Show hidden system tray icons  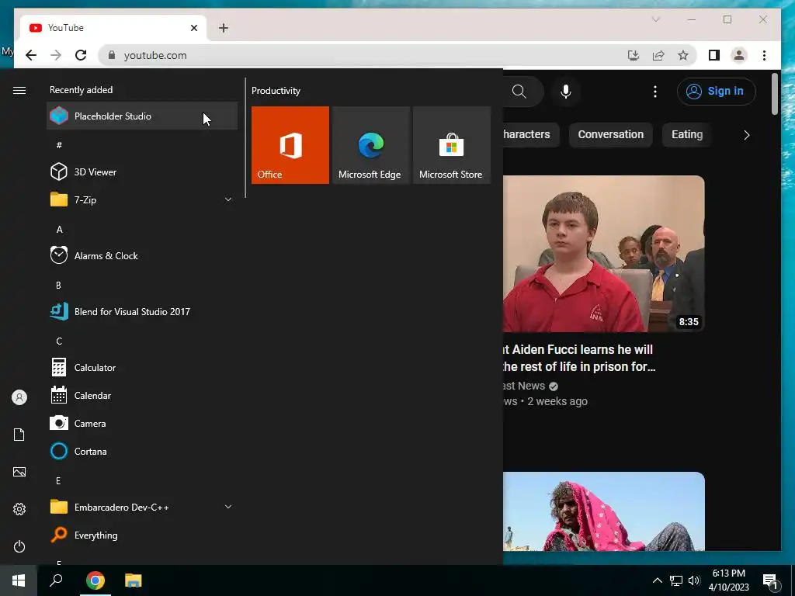tap(657, 580)
